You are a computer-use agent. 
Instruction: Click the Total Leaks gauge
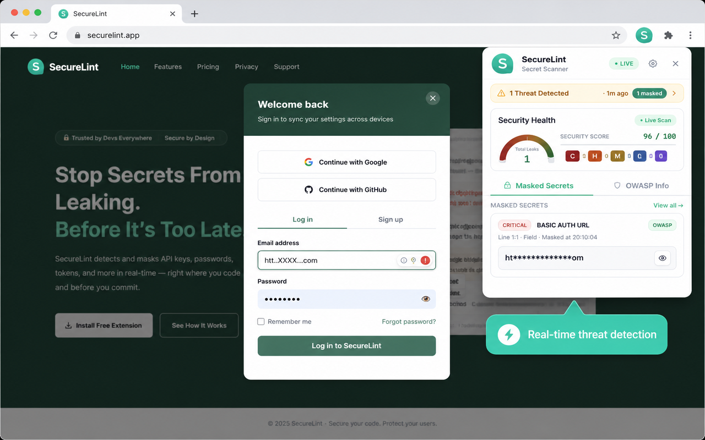point(527,148)
